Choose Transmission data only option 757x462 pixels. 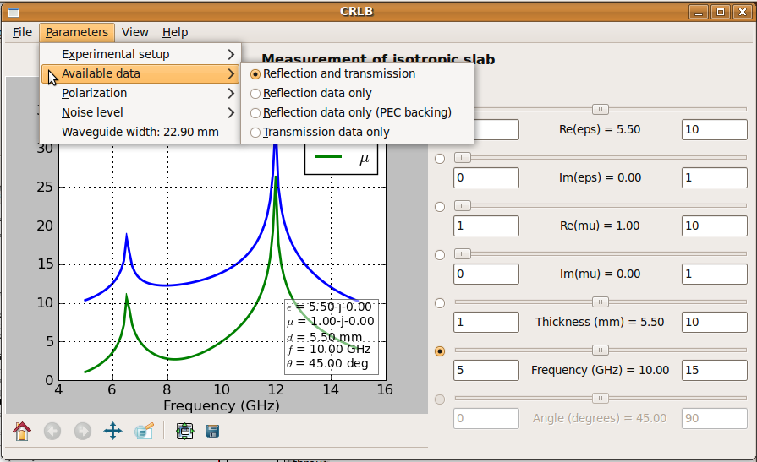click(326, 132)
